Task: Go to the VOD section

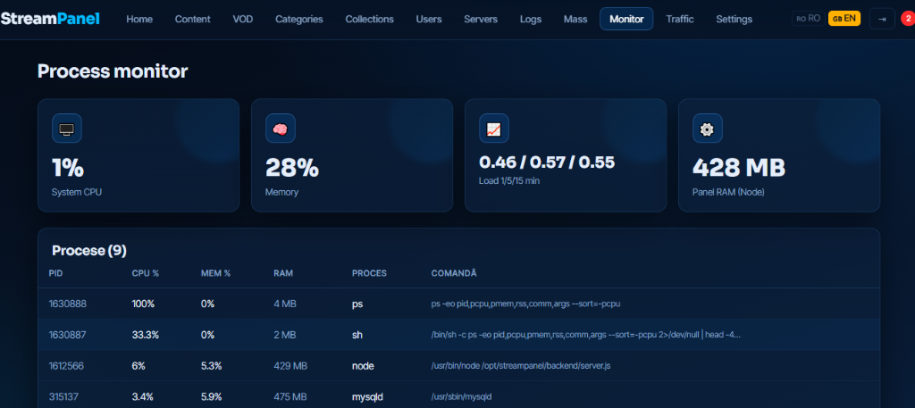Action: [243, 20]
